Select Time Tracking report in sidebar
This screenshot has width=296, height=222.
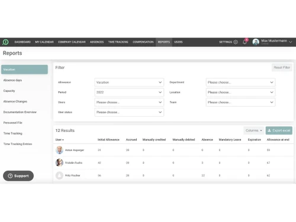click(13, 133)
